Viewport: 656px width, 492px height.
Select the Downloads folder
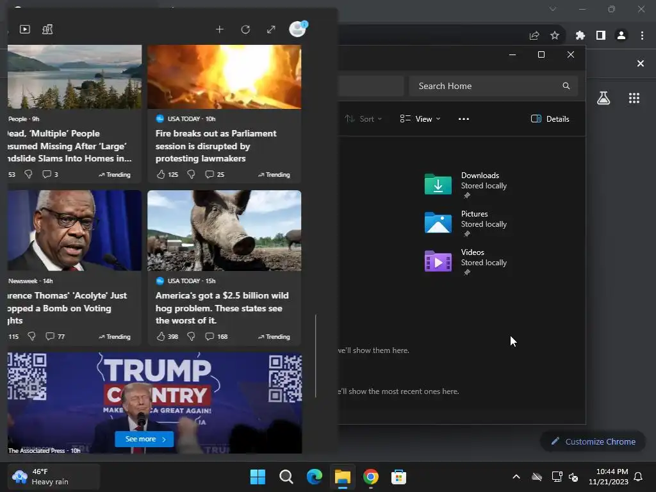point(465,184)
